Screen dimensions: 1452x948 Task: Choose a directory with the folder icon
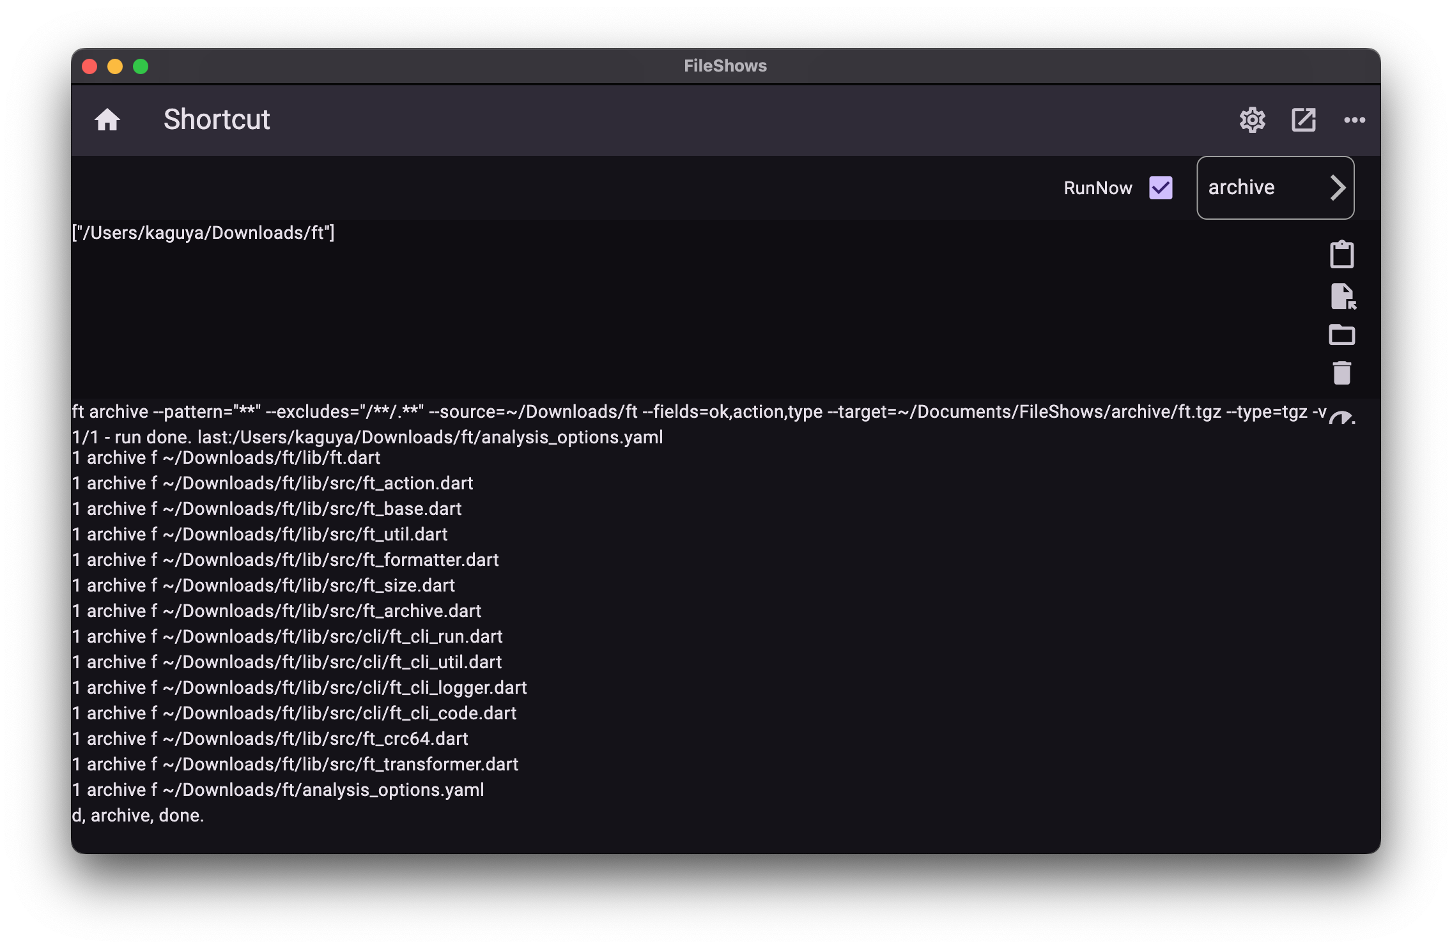pyautogui.click(x=1341, y=335)
